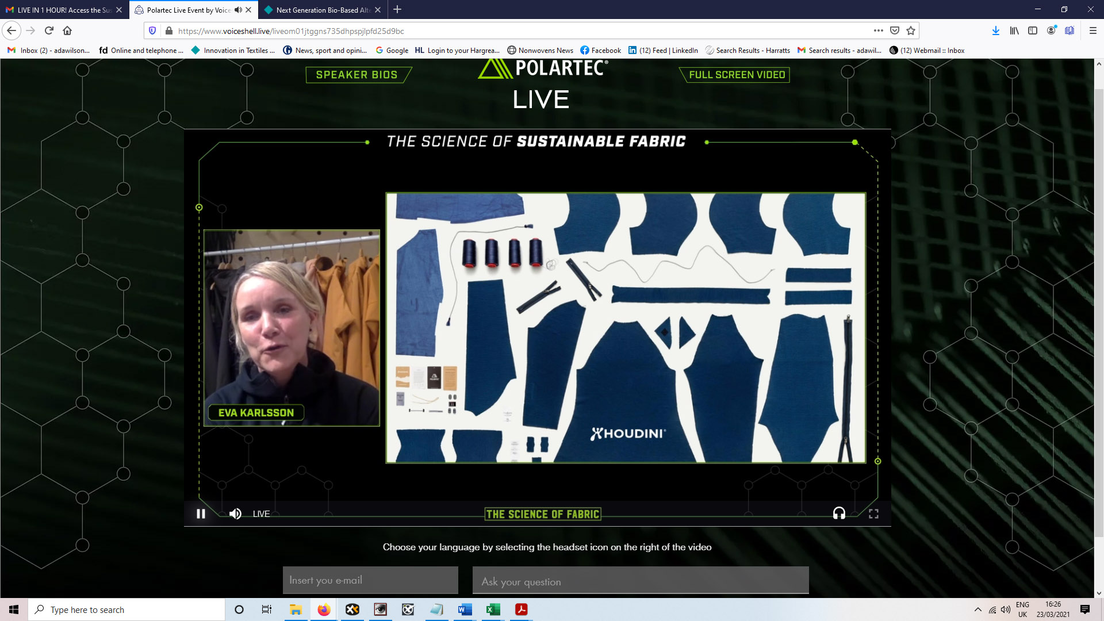The width and height of the screenshot is (1104, 621).
Task: Open the Wi-Fi network tray icon
Action: (x=992, y=609)
